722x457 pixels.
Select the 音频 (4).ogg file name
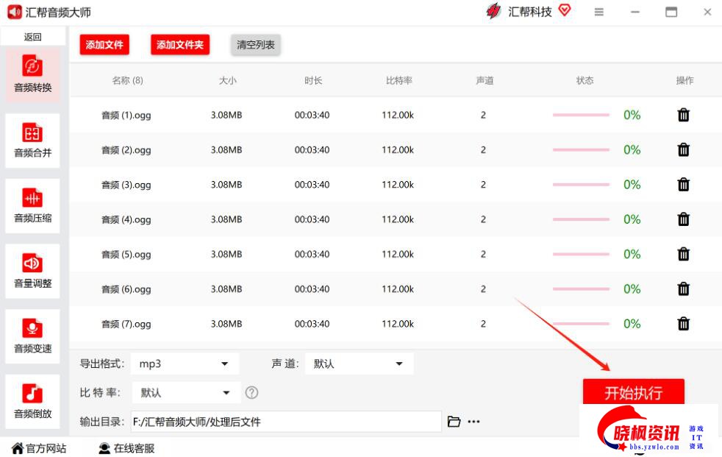[126, 220]
